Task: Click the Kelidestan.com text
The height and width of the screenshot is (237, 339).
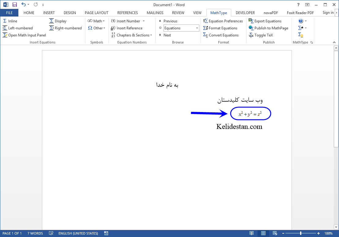Action: click(239, 126)
